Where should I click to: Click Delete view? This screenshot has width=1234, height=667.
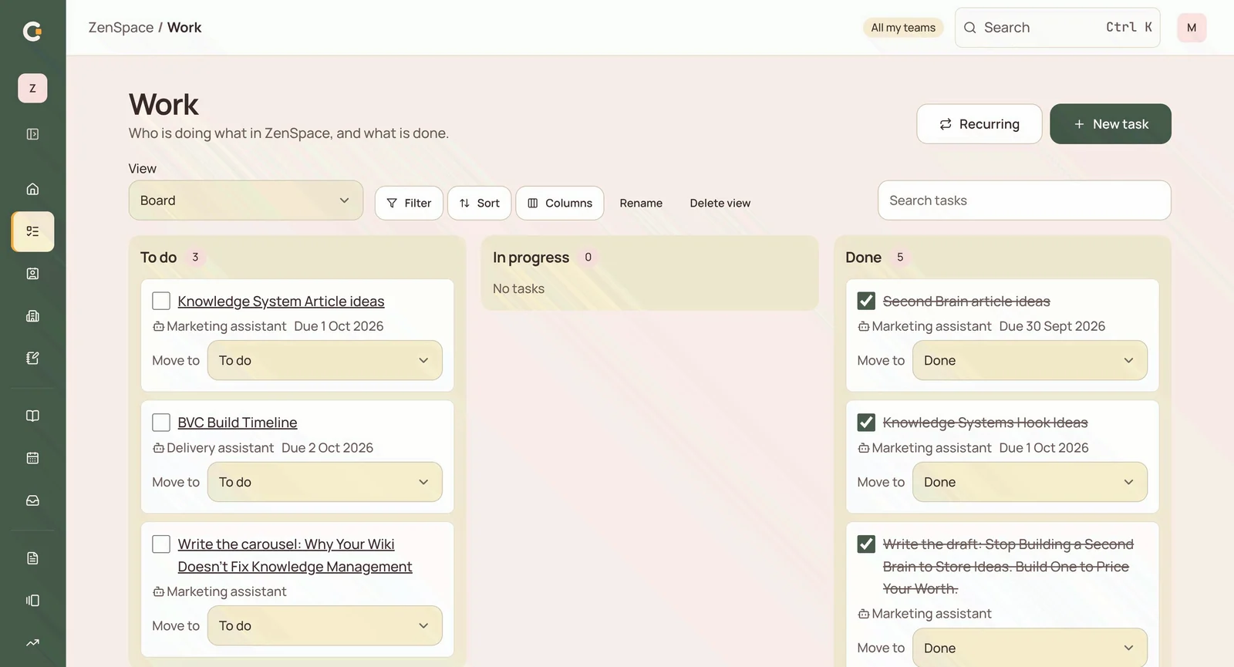pos(720,203)
